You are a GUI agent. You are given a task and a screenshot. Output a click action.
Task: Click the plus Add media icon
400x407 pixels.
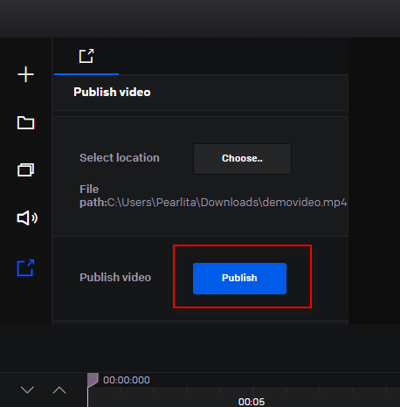point(25,74)
